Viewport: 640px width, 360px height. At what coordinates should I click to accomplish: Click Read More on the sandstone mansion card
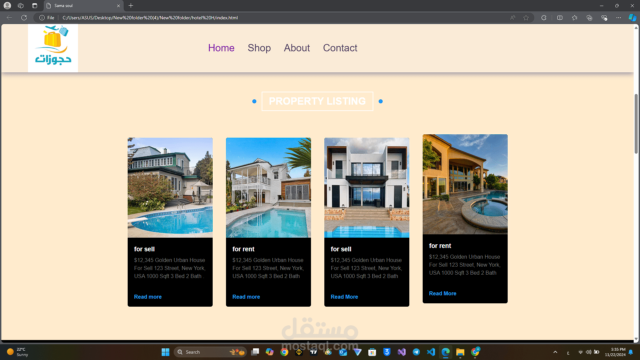443,293
